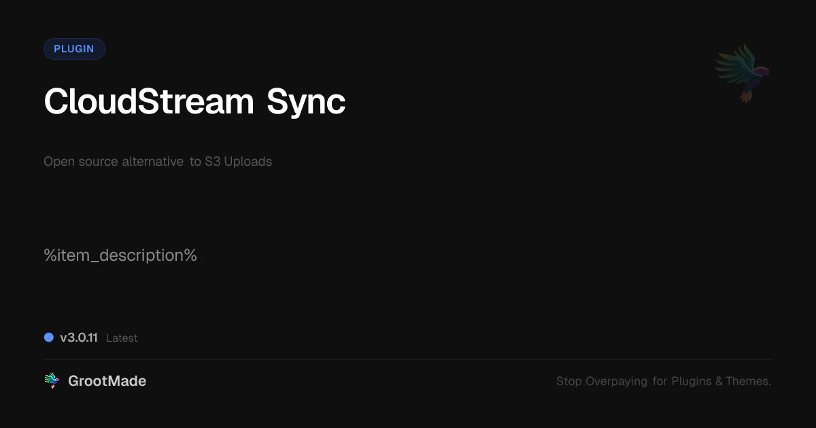The height and width of the screenshot is (428, 816).
Task: Click the v3.0.11 version number
Action: pos(79,338)
